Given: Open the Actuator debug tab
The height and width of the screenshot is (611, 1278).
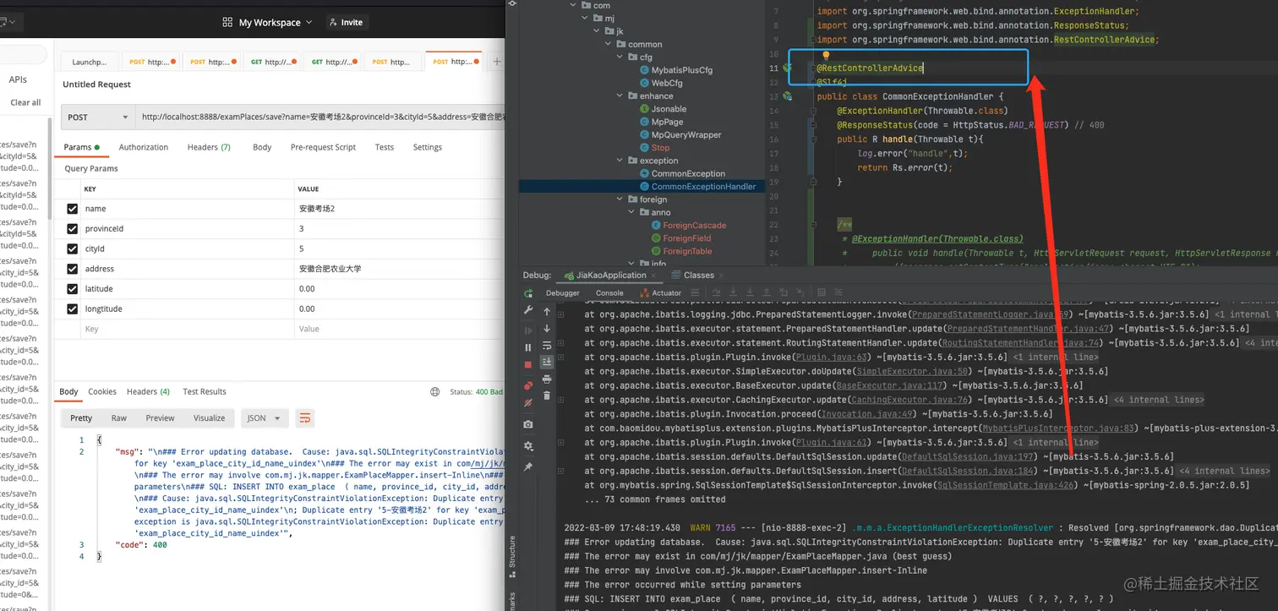Looking at the screenshot, I should pyautogui.click(x=659, y=293).
